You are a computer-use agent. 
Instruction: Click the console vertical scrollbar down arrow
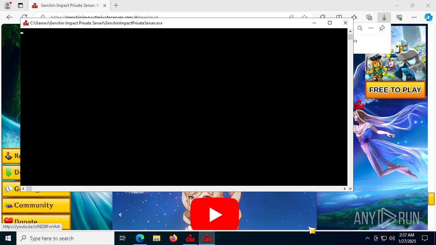pyautogui.click(x=350, y=189)
